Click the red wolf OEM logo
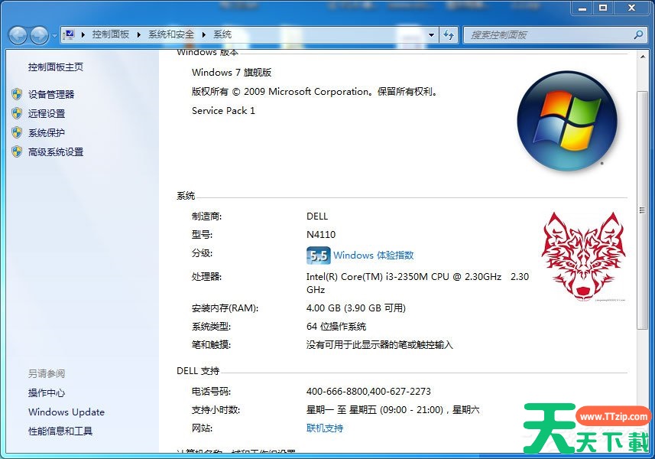The width and height of the screenshot is (655, 459). tap(583, 256)
